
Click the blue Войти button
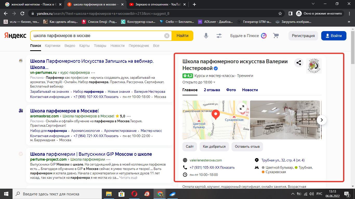334,36
